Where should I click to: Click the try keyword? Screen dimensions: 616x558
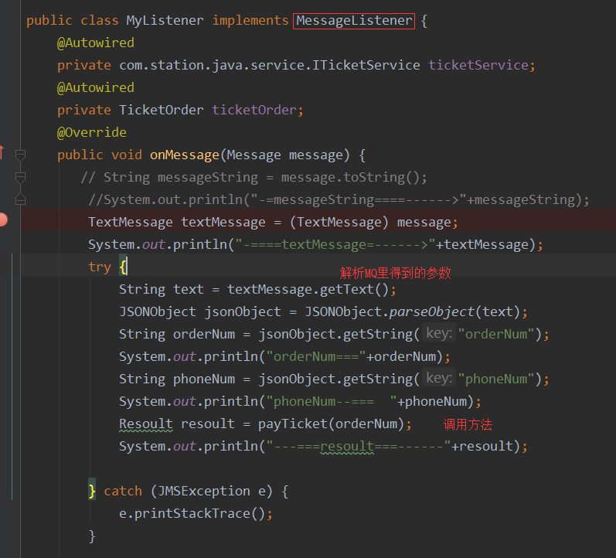click(x=100, y=267)
